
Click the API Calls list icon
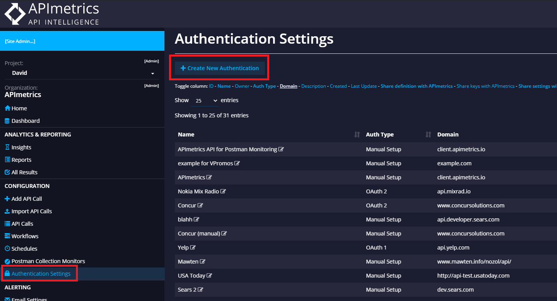[7, 224]
